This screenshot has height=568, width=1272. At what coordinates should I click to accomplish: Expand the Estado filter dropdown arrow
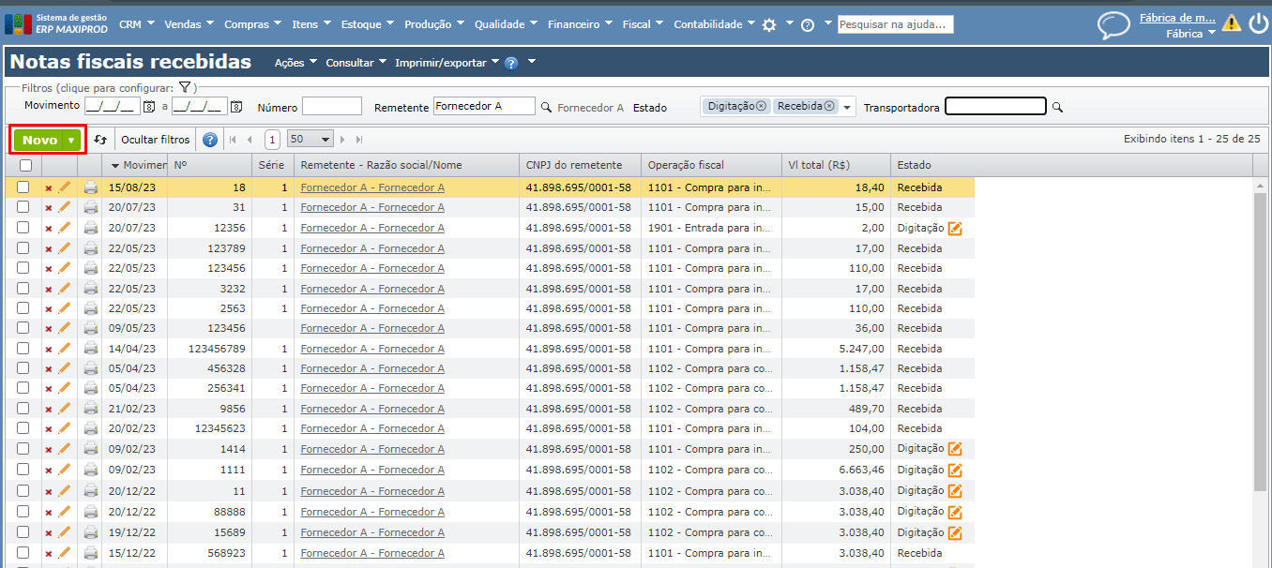click(848, 108)
